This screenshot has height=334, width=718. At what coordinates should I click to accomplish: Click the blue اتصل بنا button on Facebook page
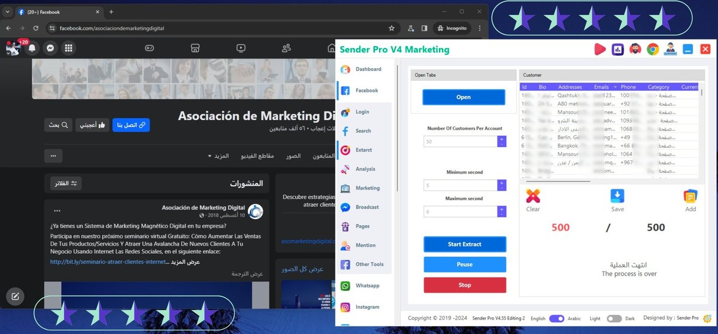pyautogui.click(x=131, y=125)
